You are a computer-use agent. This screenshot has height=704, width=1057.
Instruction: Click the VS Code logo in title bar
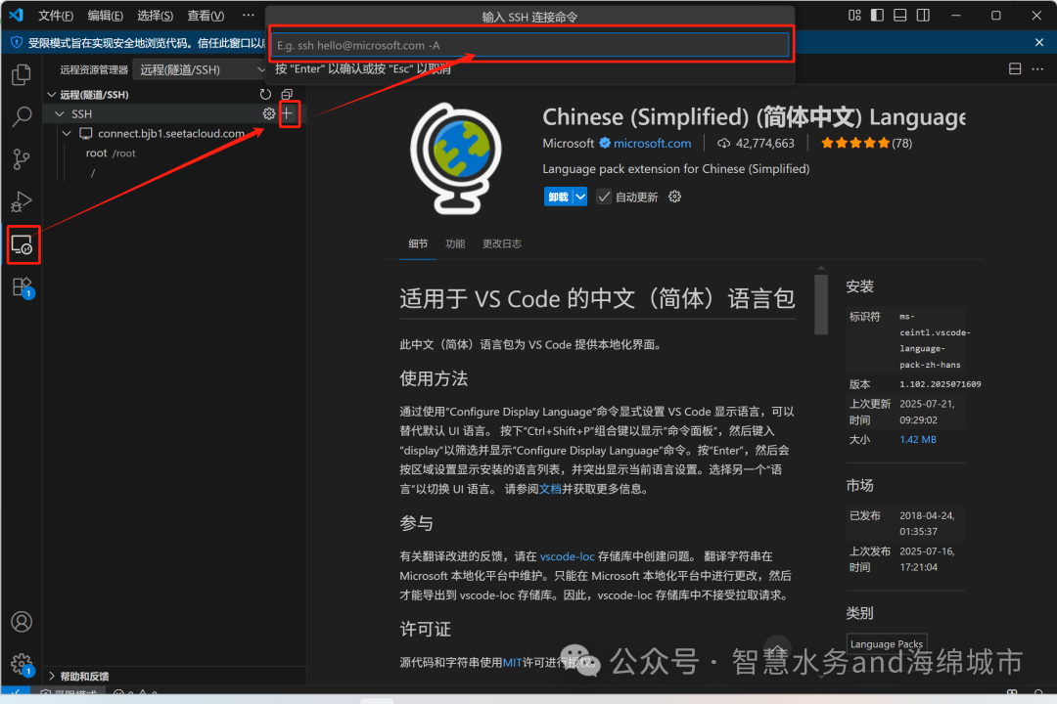click(17, 15)
